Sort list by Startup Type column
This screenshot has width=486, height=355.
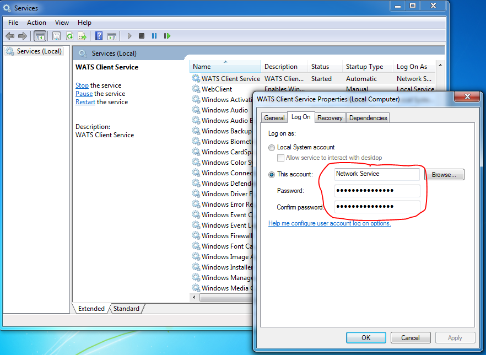click(x=364, y=67)
